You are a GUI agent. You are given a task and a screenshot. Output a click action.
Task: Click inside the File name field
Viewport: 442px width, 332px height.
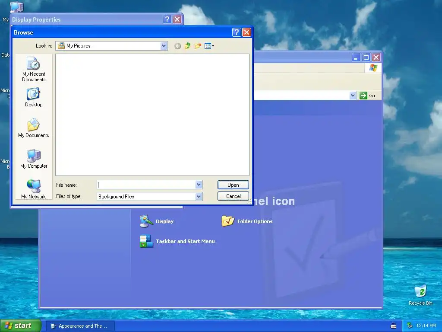(x=146, y=185)
